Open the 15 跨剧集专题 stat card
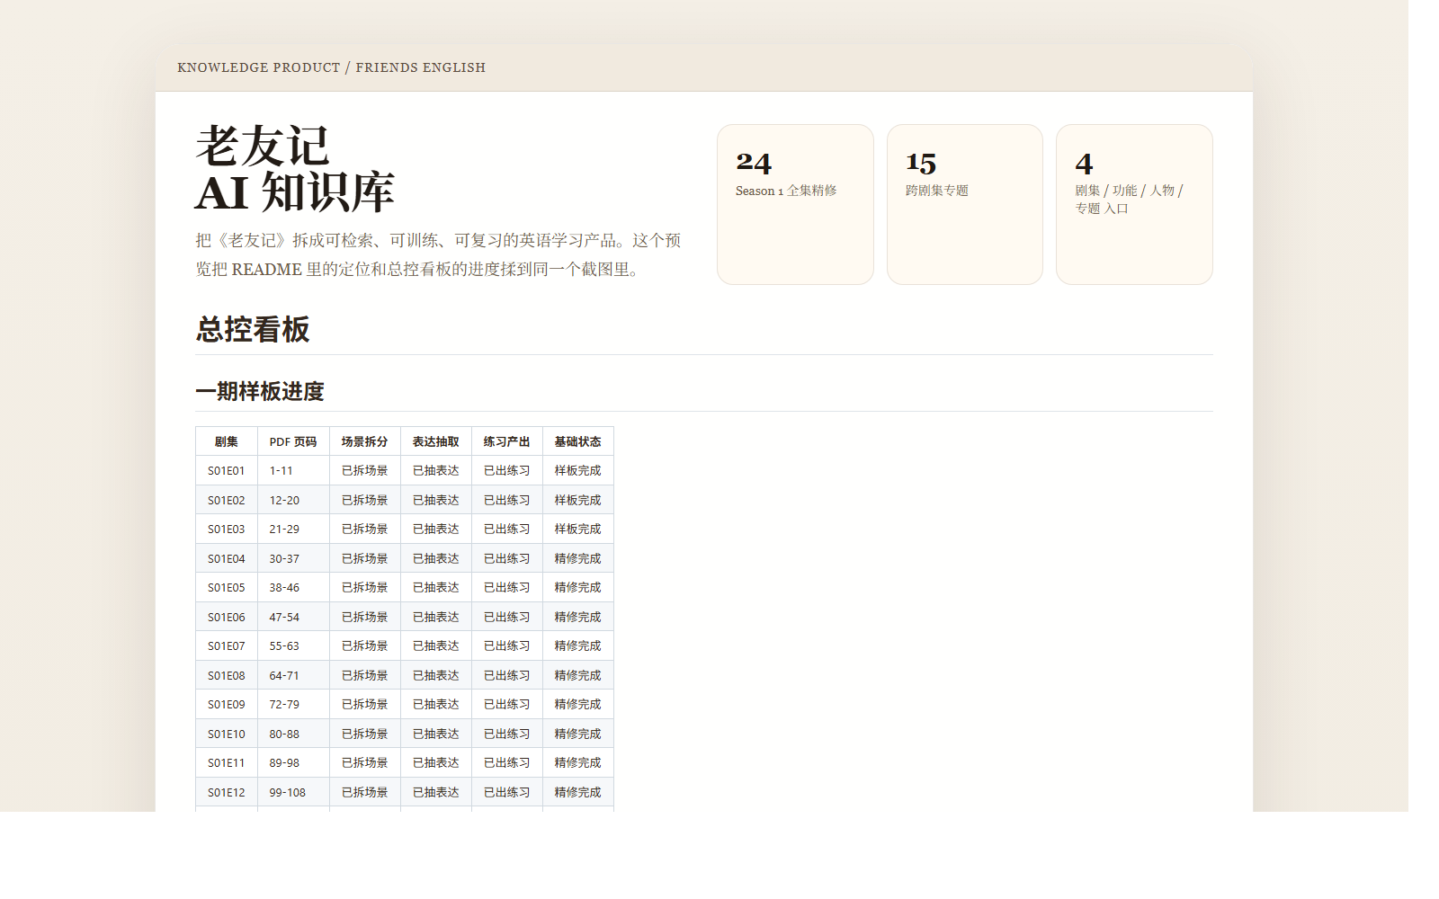 coord(964,204)
